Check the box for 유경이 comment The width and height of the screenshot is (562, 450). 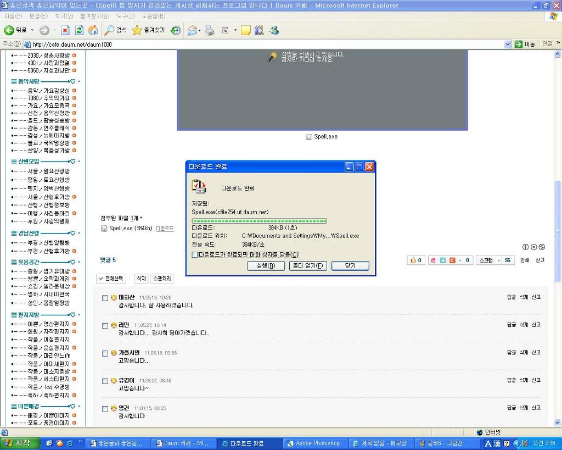click(105, 381)
